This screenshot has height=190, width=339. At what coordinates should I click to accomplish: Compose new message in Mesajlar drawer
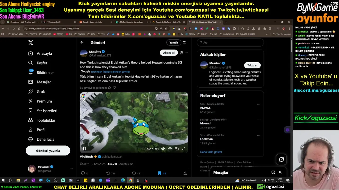point(273,172)
